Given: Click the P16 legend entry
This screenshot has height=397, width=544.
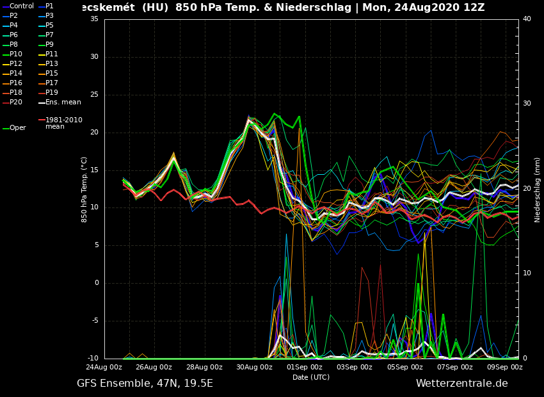Looking at the screenshot, I should pyautogui.click(x=16, y=83).
